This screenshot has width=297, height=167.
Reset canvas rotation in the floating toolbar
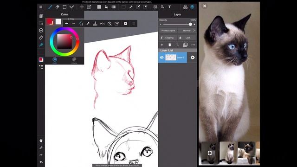(x=110, y=24)
